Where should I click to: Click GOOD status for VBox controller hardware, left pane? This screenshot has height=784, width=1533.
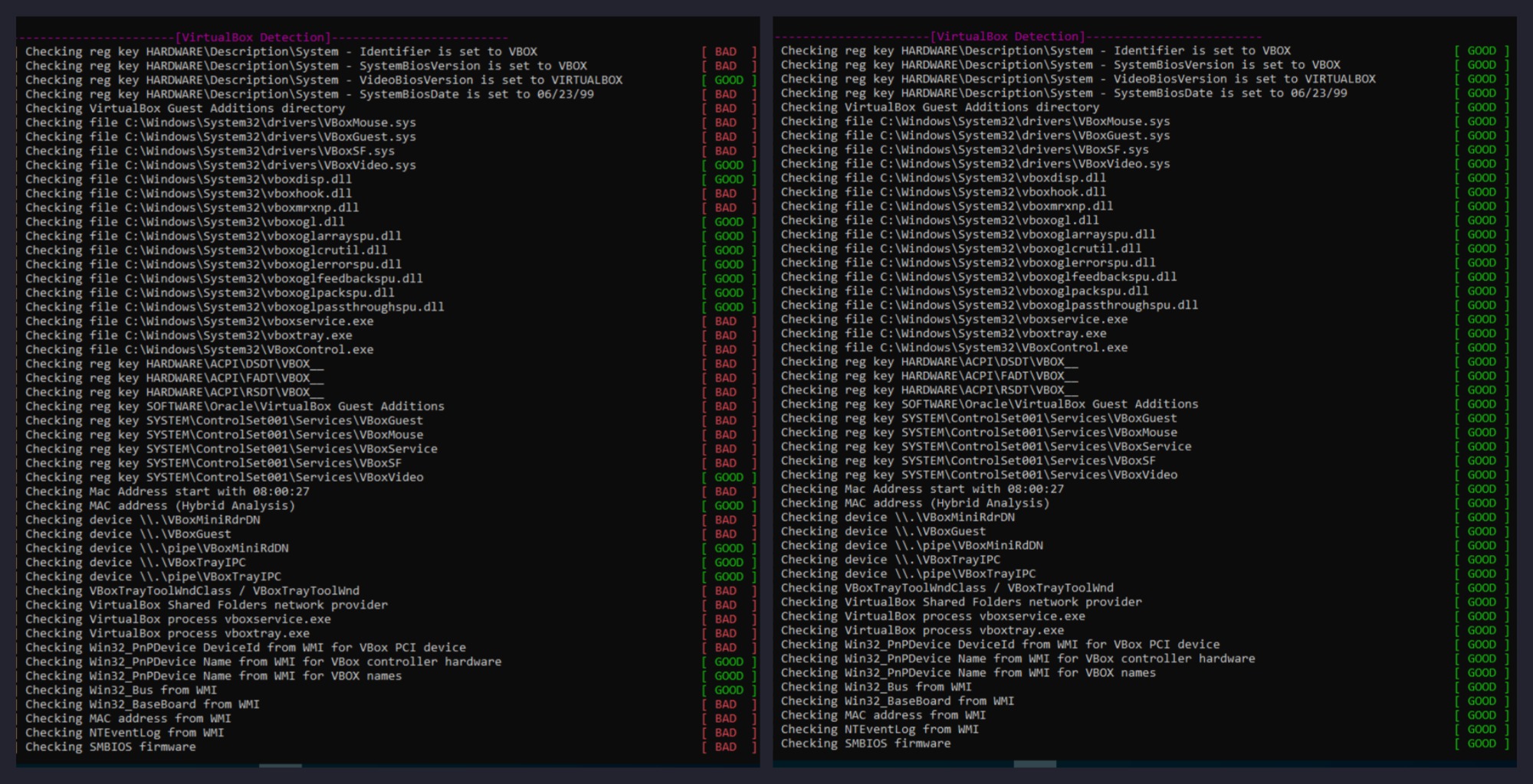[729, 661]
